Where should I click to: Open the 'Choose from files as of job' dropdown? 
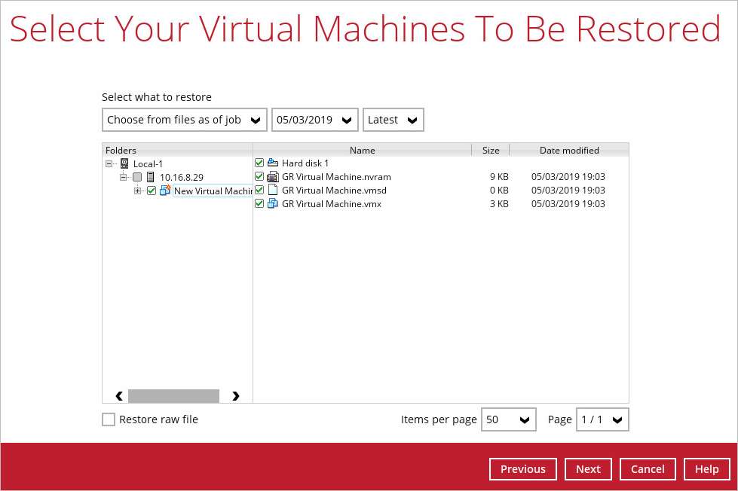click(x=185, y=120)
